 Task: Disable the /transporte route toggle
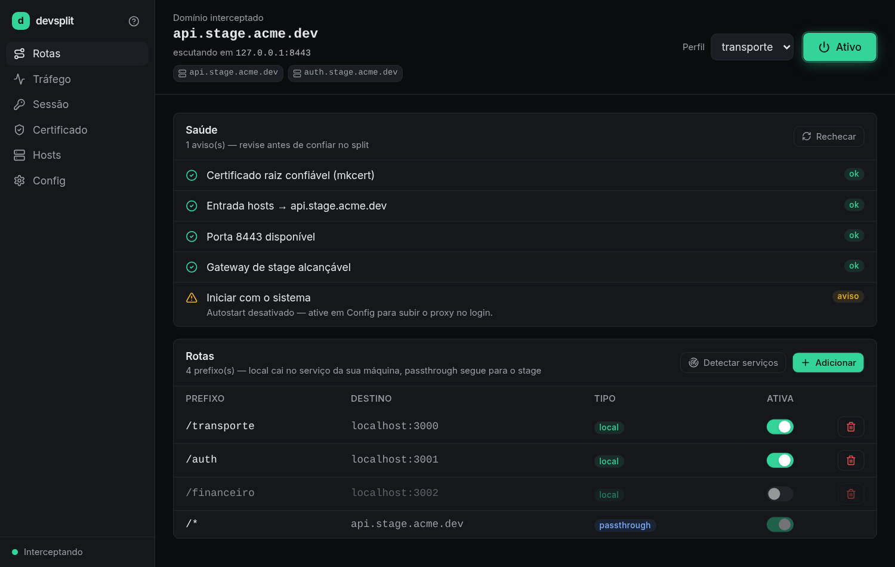tap(780, 427)
